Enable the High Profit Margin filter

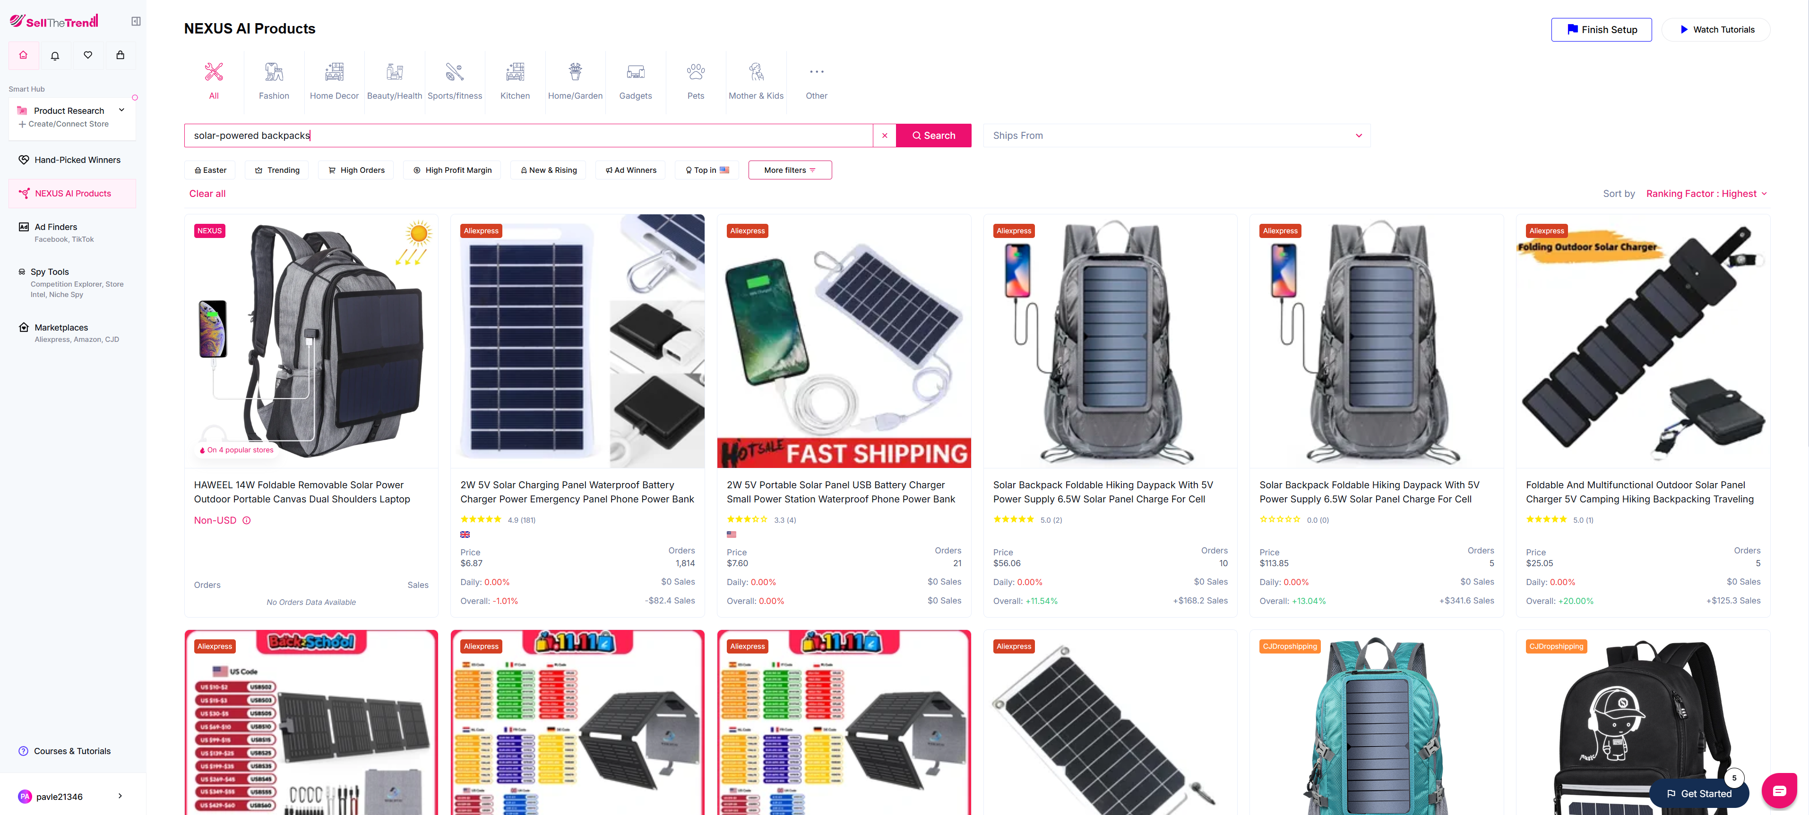[x=452, y=170]
